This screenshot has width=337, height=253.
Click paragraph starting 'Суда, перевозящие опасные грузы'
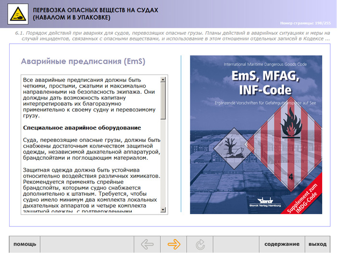91,149
